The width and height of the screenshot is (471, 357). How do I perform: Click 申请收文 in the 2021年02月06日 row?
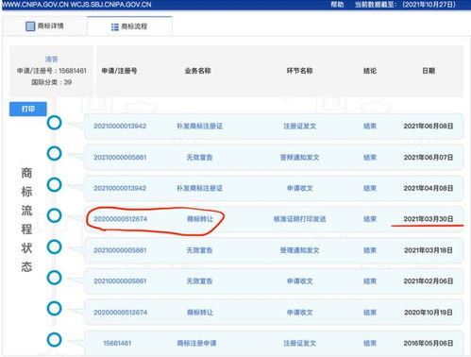[299, 280]
